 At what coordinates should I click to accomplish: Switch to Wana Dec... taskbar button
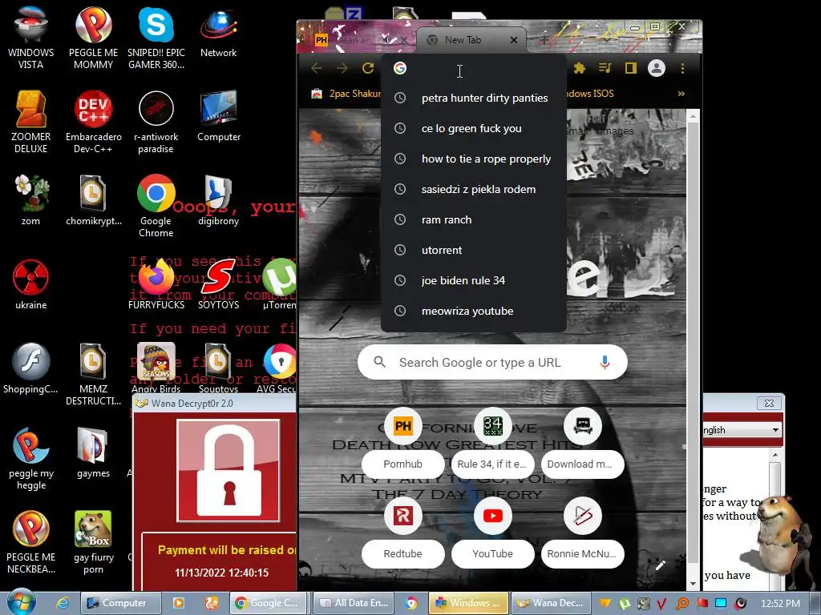pyautogui.click(x=550, y=603)
